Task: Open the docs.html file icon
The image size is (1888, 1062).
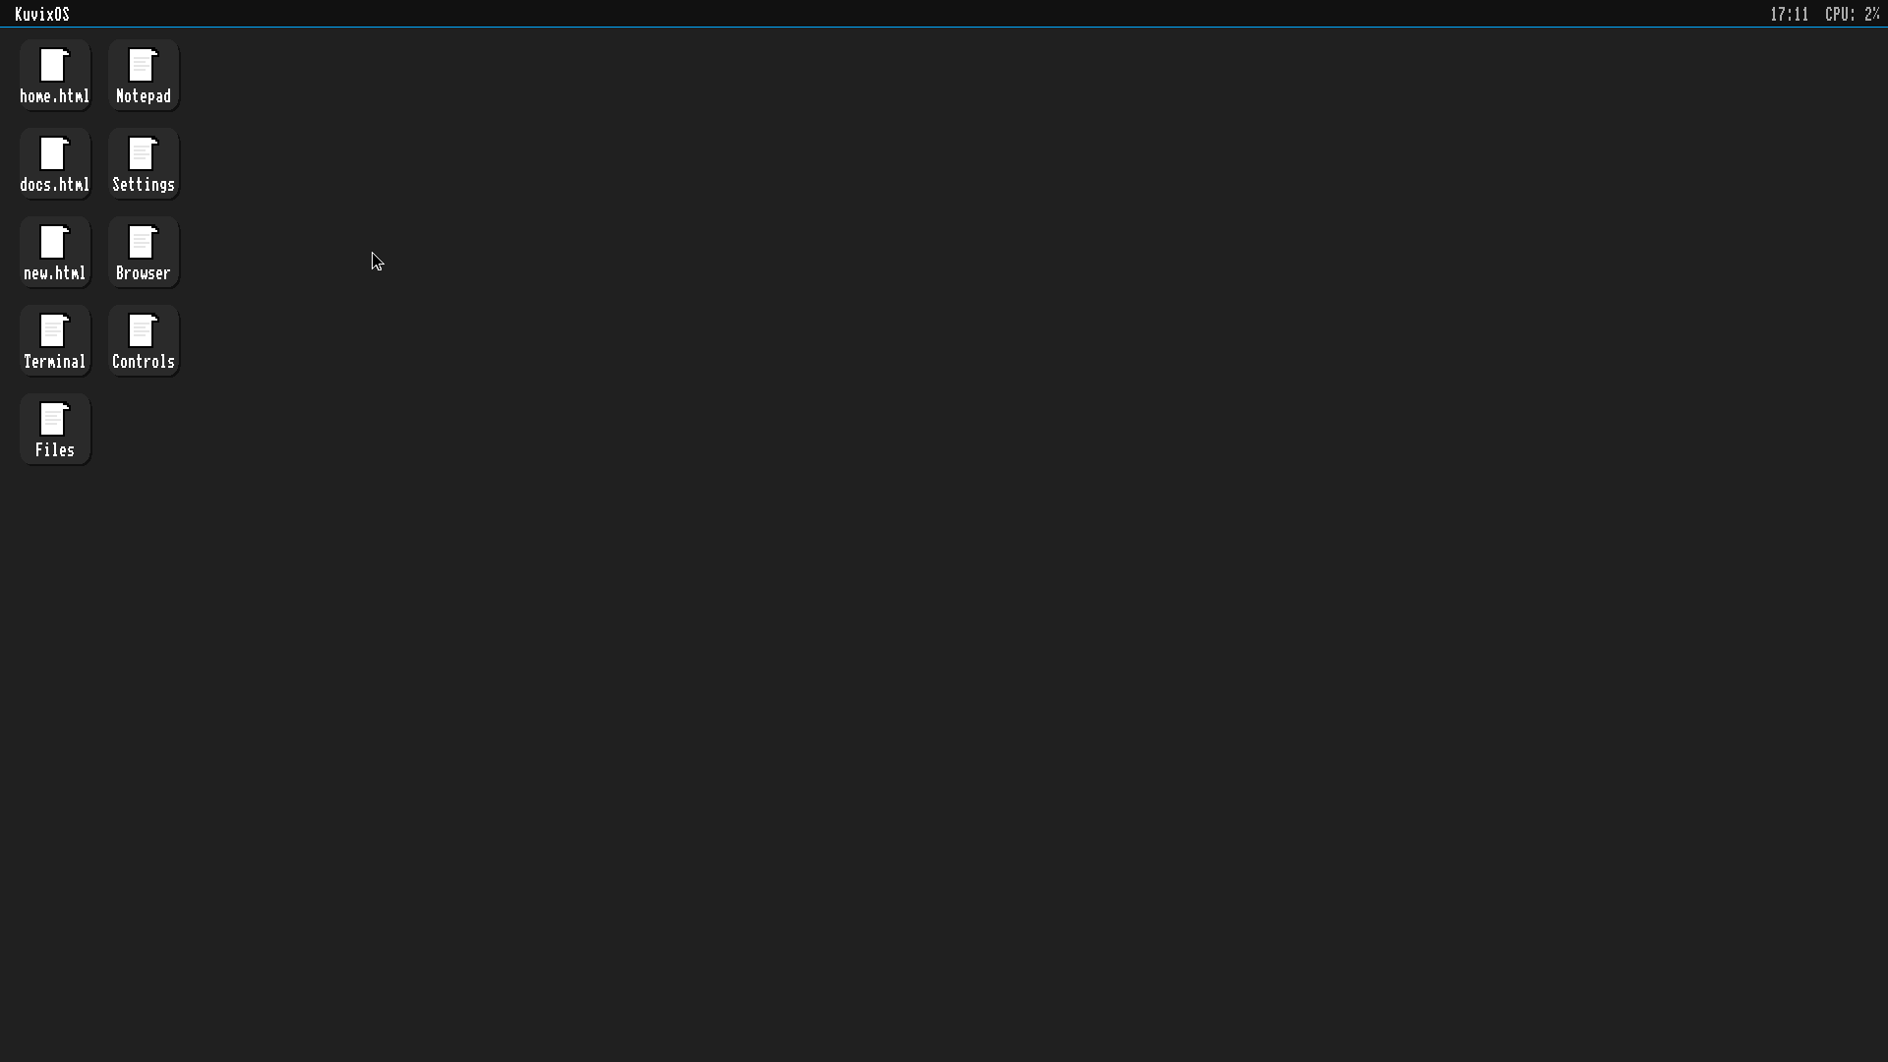Action: (x=55, y=164)
